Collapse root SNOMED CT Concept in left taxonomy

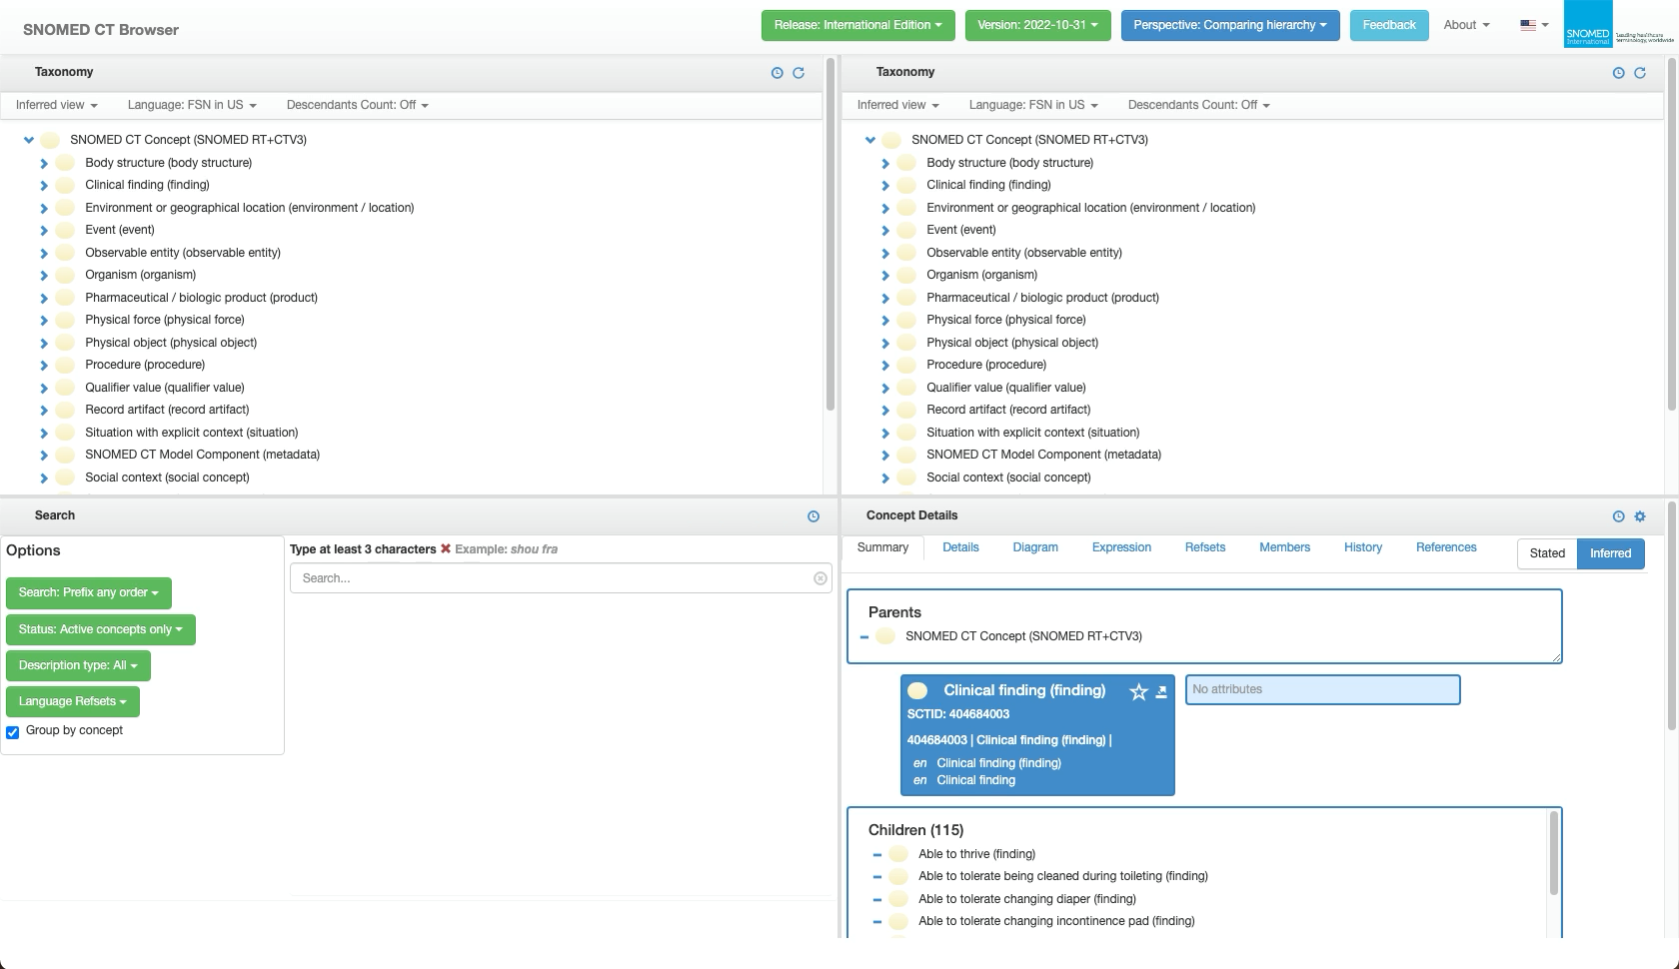[x=29, y=140]
